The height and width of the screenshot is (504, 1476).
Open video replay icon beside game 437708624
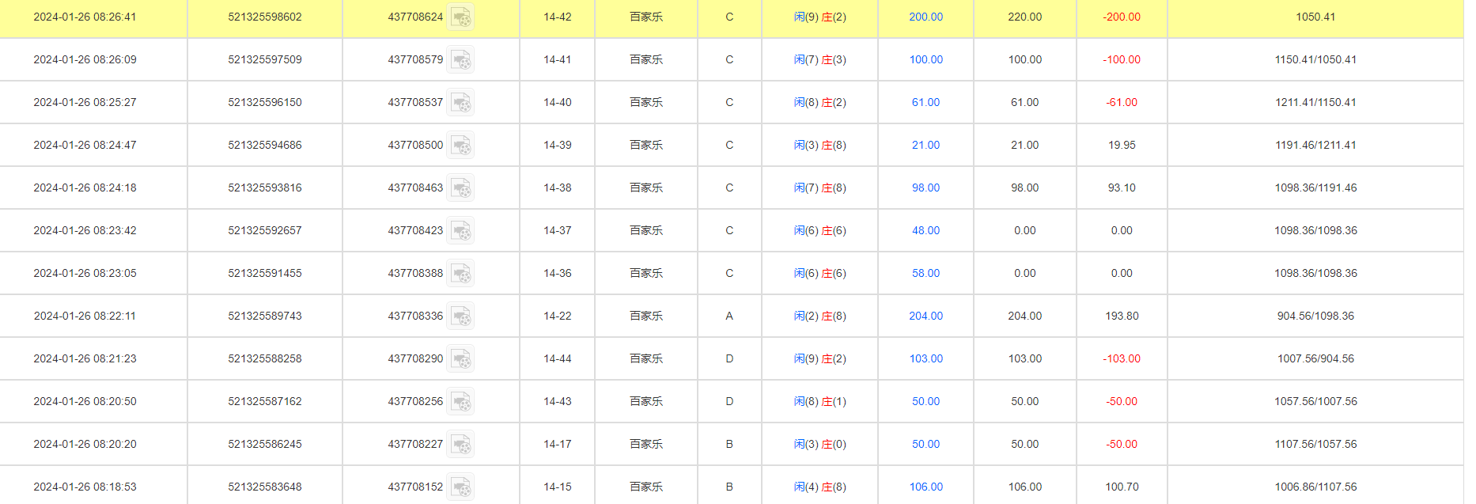[x=460, y=17]
